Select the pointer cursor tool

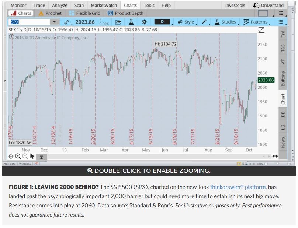click(x=32, y=156)
